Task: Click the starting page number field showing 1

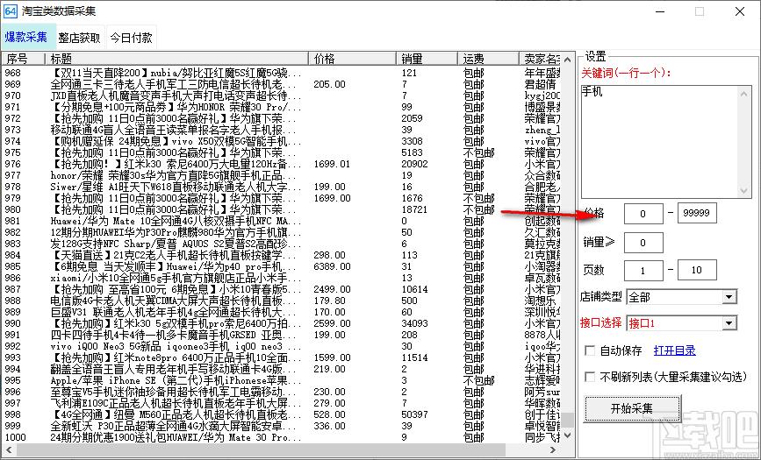Action: click(643, 271)
